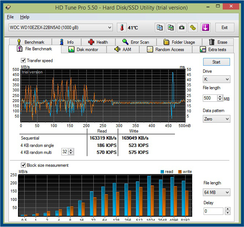244x227 pixels.
Task: Switch to the Erase tab
Action: (218, 42)
